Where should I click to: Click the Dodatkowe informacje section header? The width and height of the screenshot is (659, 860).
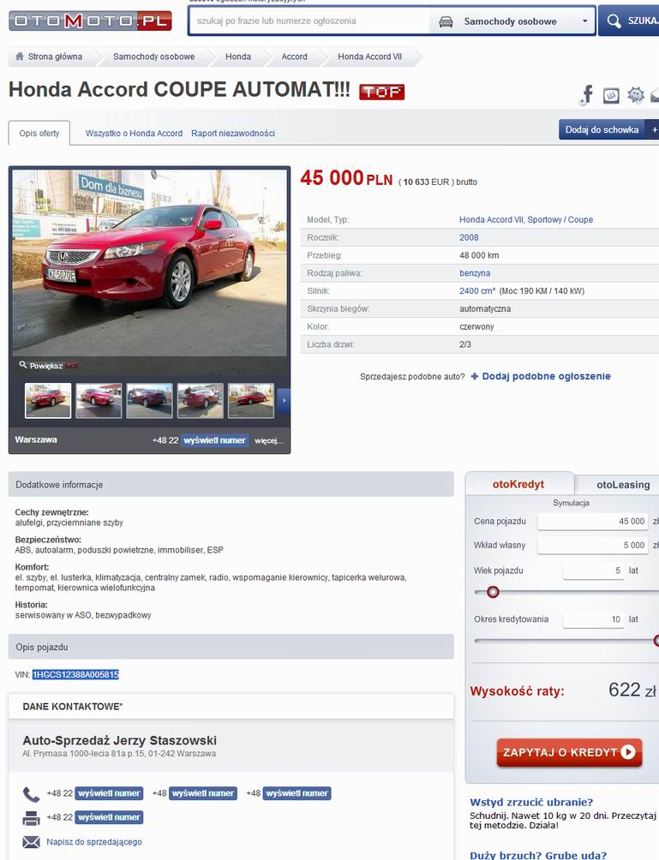click(231, 484)
